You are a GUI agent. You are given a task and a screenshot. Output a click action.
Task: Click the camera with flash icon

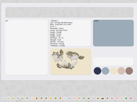(x=103, y=98)
